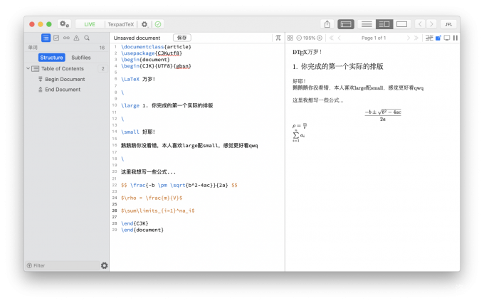Go to next PDF page
This screenshot has height=303, width=484.
tap(408, 38)
